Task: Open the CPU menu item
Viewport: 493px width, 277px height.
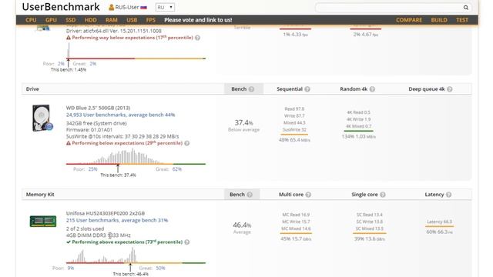Action: pos(31,20)
